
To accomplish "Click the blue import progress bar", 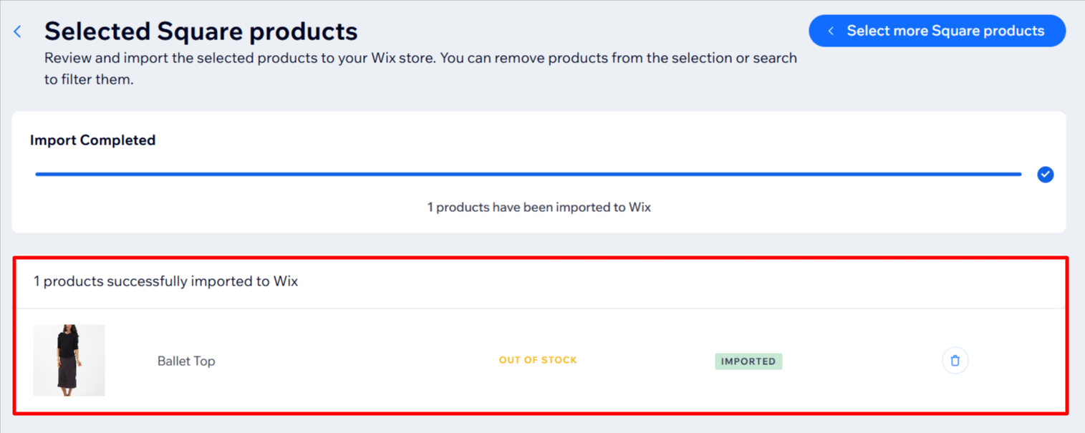I will (528, 174).
